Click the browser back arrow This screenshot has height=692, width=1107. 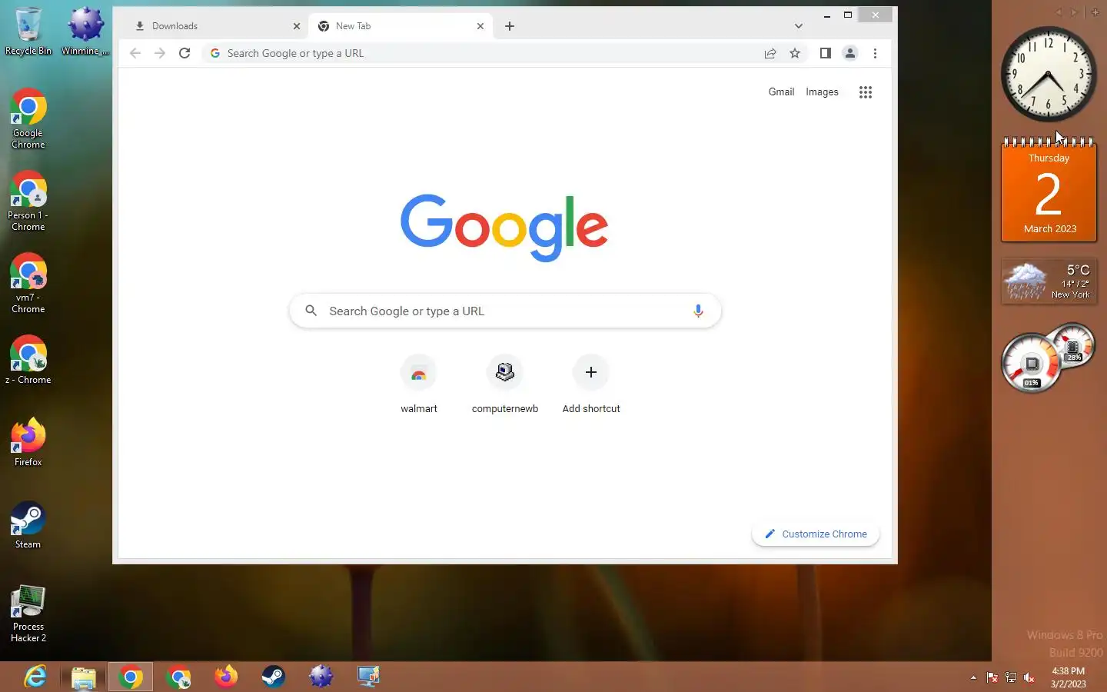click(135, 53)
